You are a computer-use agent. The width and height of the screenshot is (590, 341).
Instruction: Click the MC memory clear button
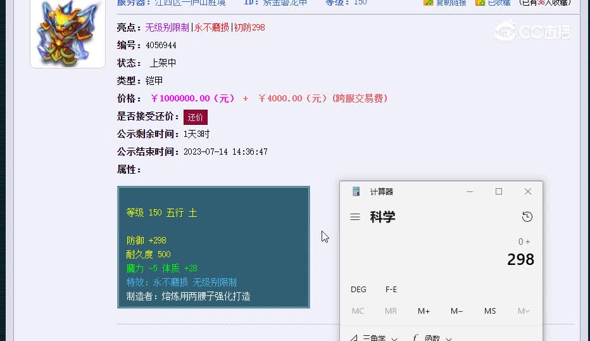pyautogui.click(x=358, y=311)
